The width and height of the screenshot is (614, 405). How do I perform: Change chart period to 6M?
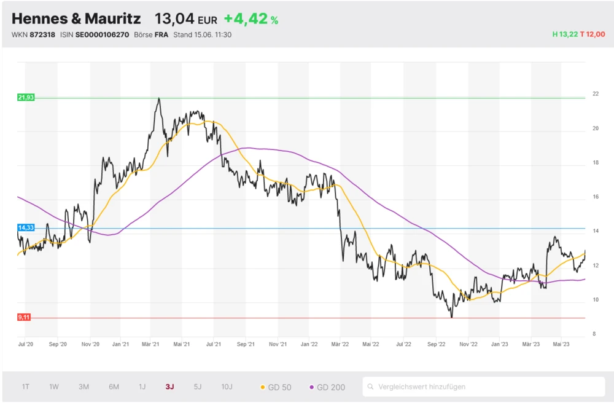[x=114, y=387]
